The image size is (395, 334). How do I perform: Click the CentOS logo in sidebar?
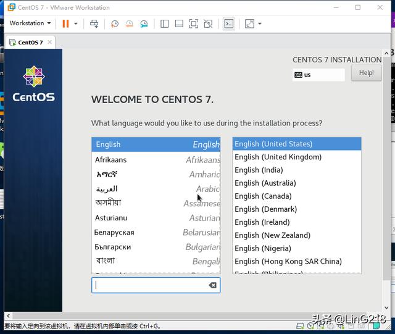(33, 84)
